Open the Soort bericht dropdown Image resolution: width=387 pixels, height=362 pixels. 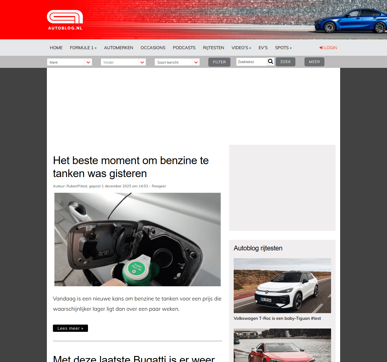point(177,62)
